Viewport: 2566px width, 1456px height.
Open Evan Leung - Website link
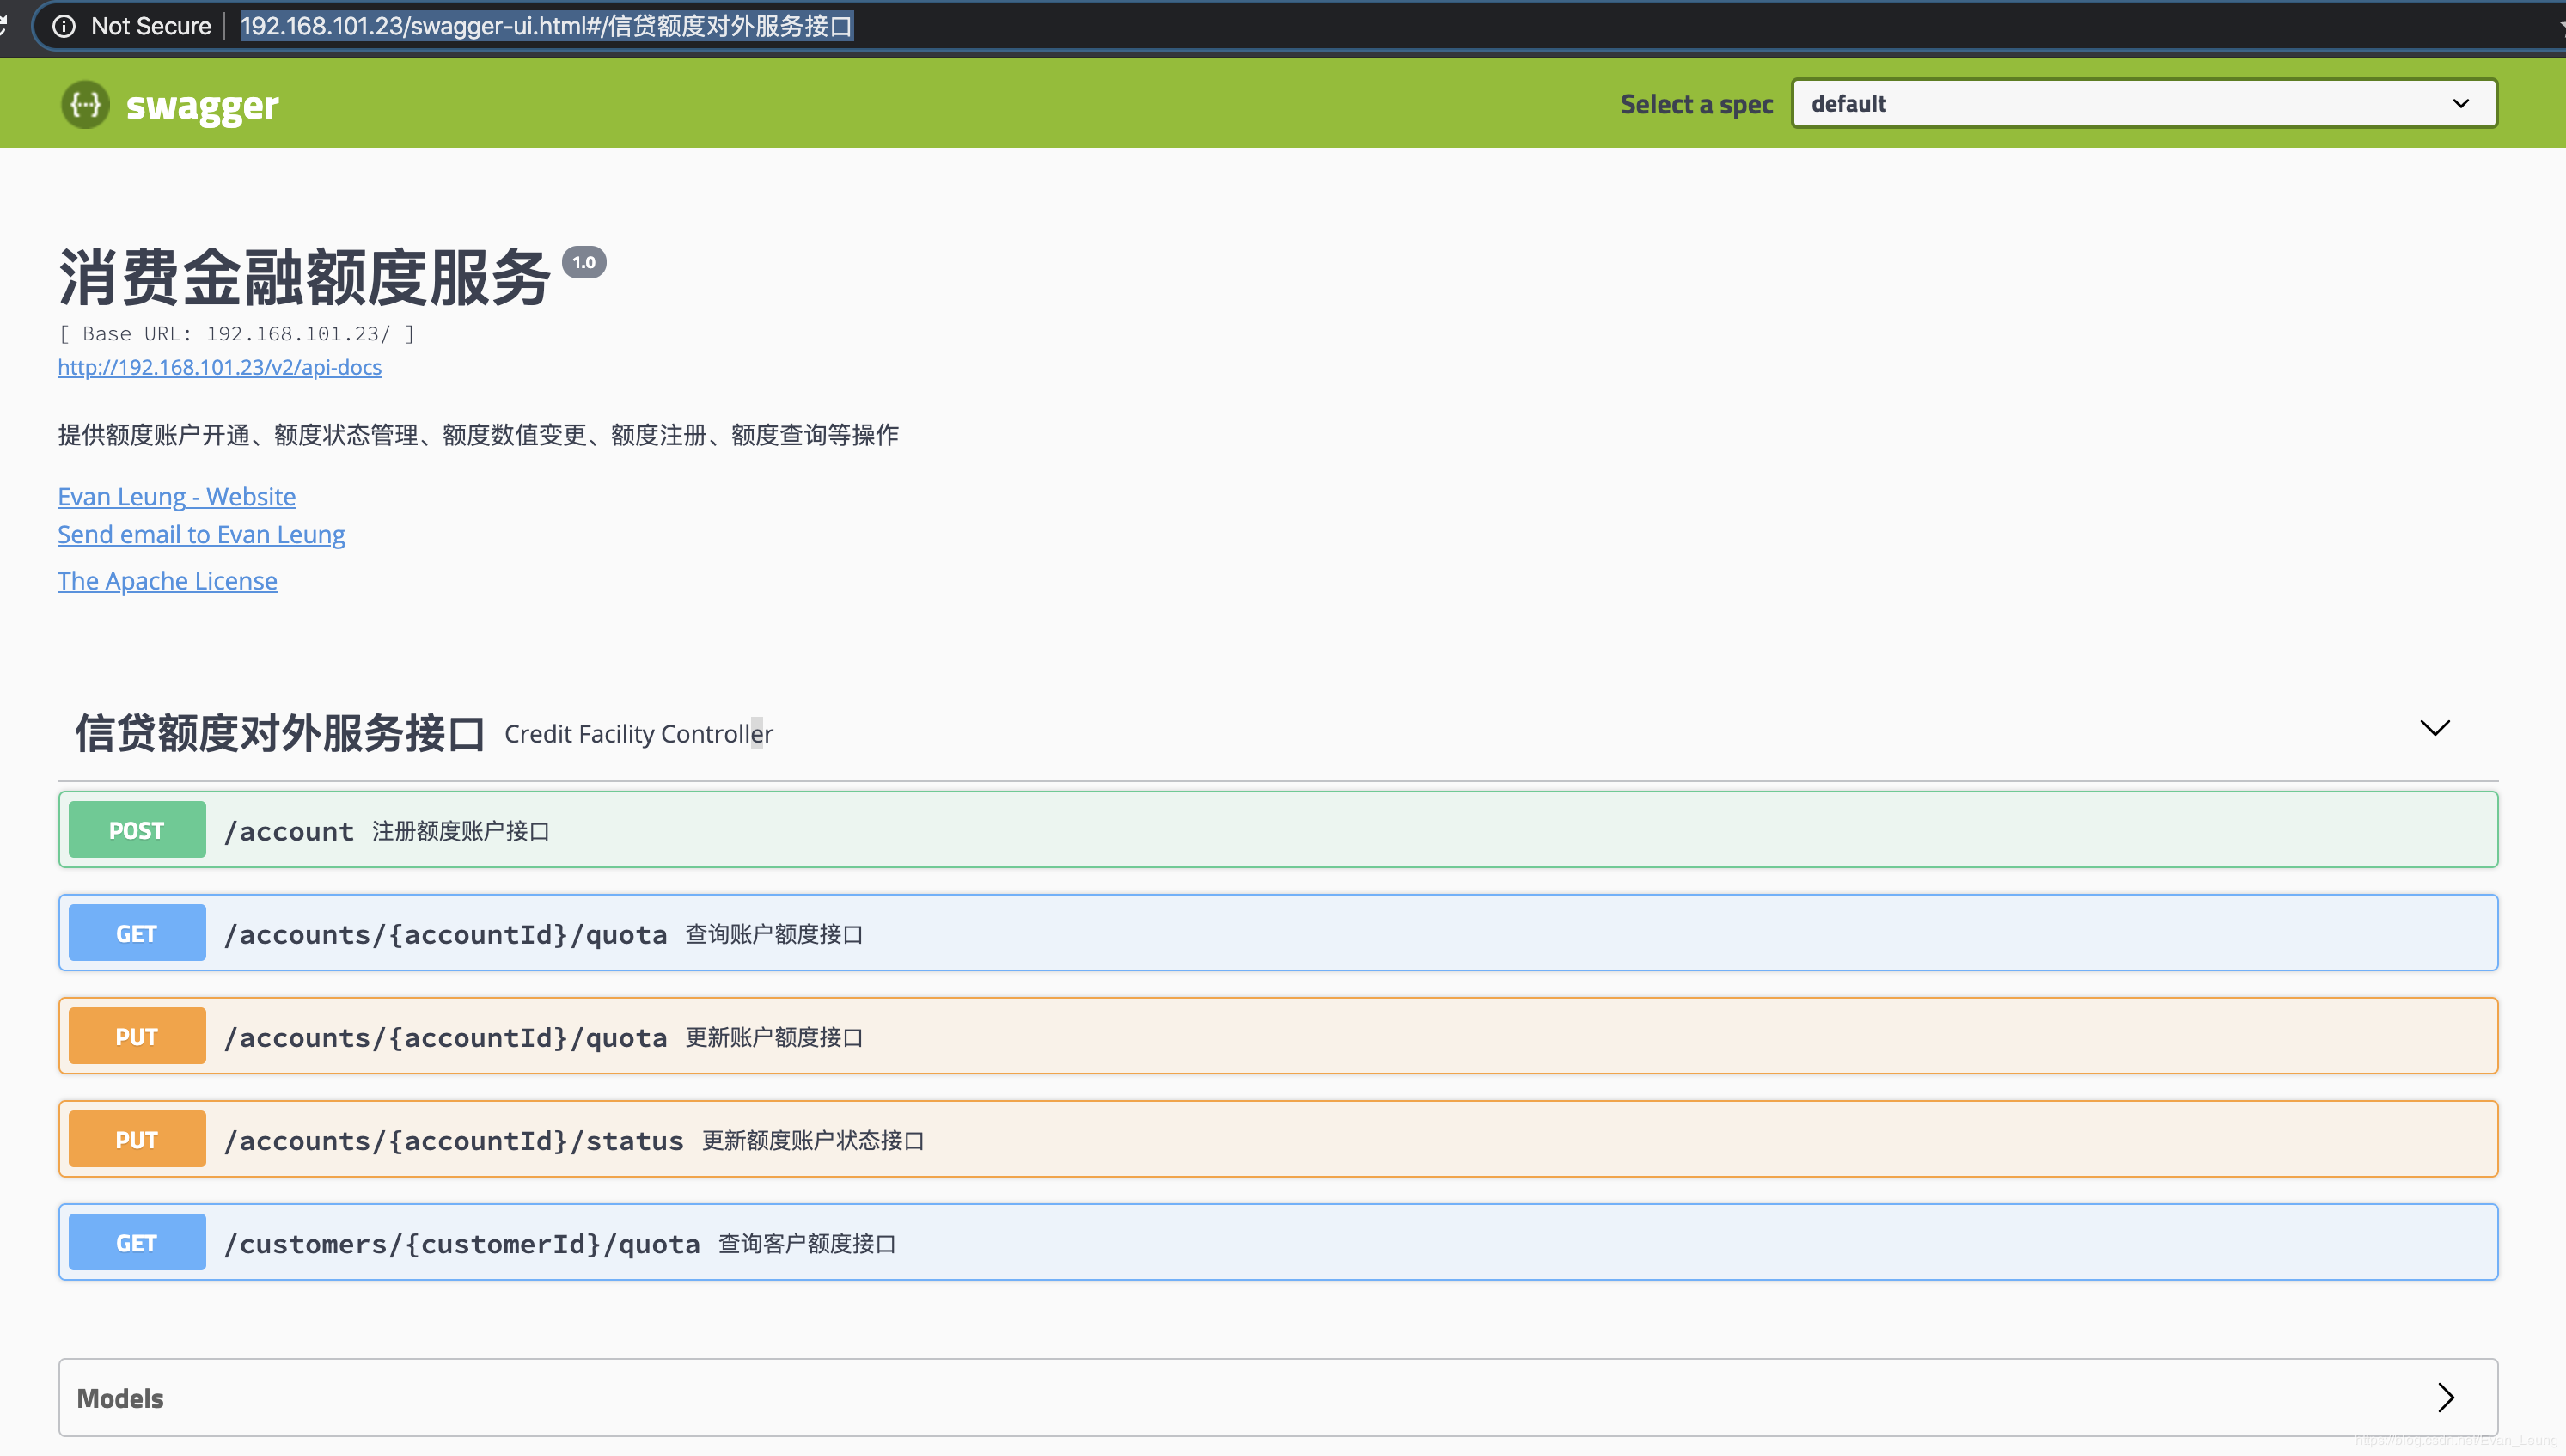[176, 496]
